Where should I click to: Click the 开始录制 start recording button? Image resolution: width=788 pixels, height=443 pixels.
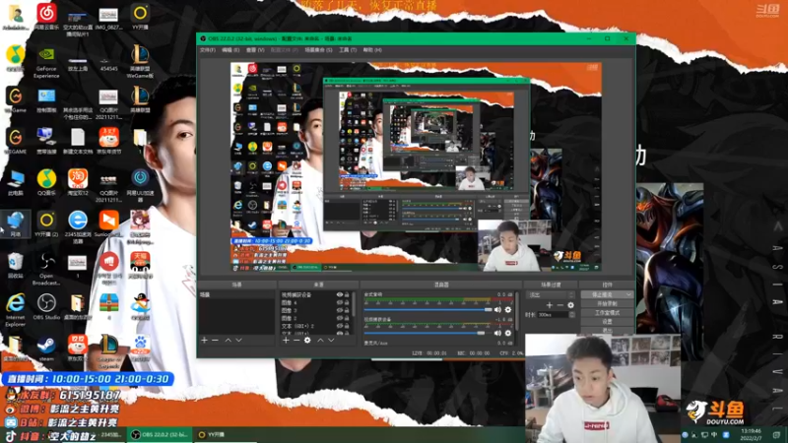[x=607, y=304]
